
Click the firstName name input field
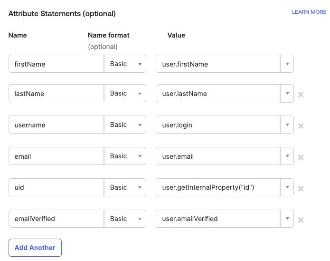point(56,64)
